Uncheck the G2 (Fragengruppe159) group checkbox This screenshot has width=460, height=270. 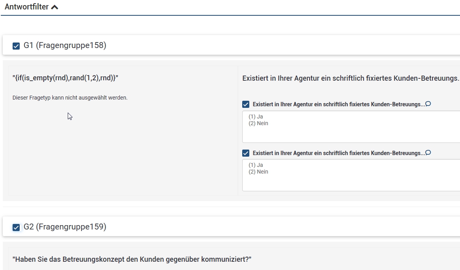16,227
